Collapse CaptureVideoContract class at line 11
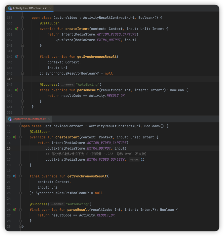Screen dimensions: 224x236 (20, 126)
